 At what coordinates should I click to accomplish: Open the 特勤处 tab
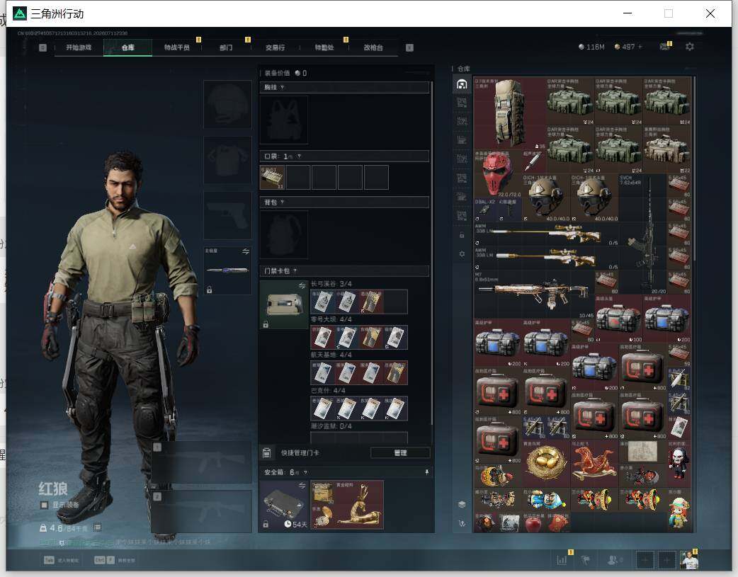coord(324,47)
